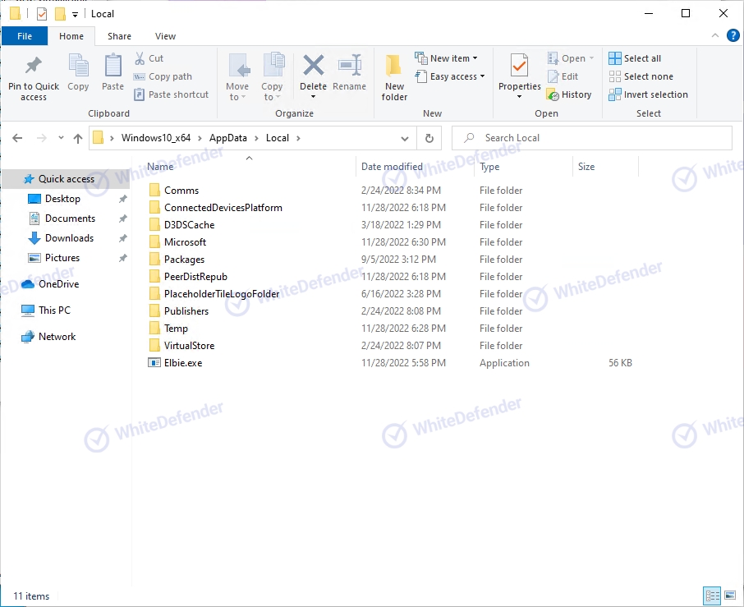Screen dimensions: 744x607
Task: Expand the Delete dropdown arrow
Action: click(x=313, y=97)
